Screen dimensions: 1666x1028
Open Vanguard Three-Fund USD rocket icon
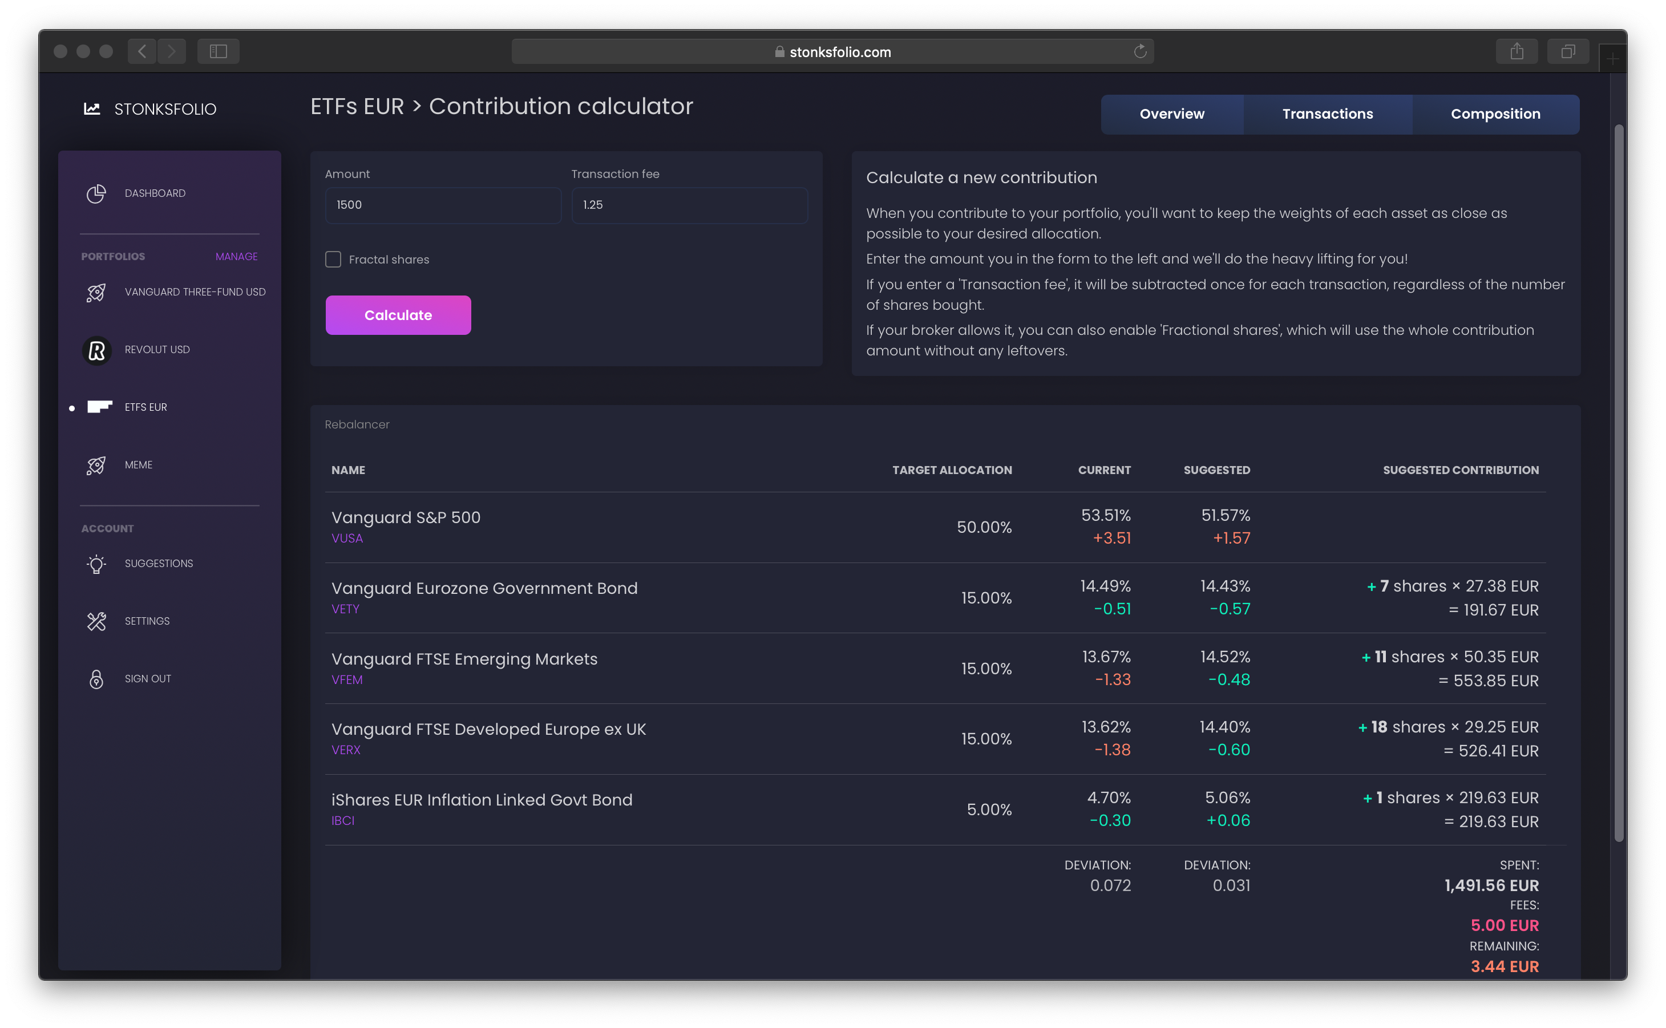coord(96,292)
